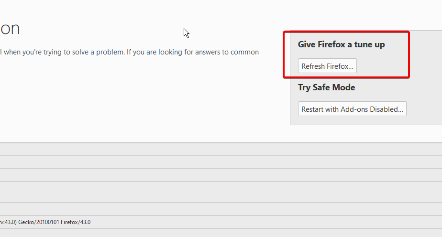The image size is (442, 237).
Task: Click the word 'Mode' in the Safe Mode heading
Action: pyautogui.click(x=343, y=87)
